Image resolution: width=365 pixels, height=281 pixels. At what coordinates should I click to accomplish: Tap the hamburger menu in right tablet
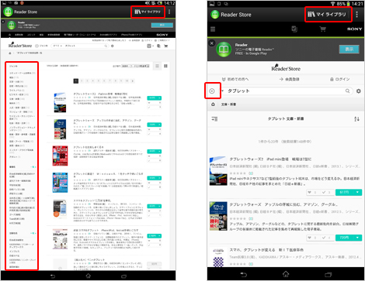pos(213,29)
